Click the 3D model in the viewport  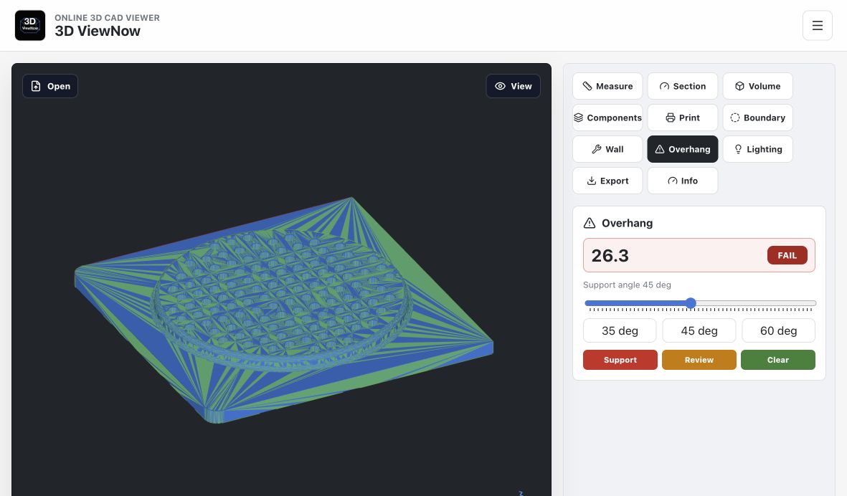pos(283,309)
